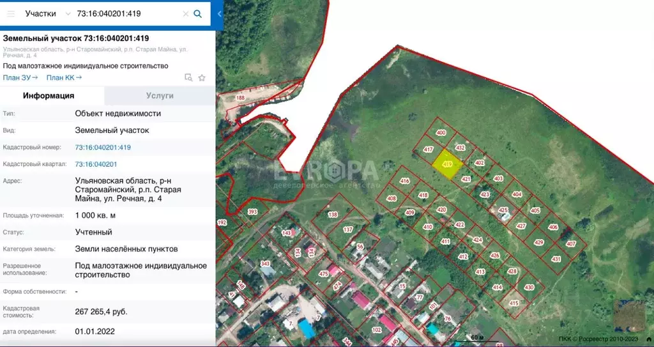Click the zoom-to-object icon beside star
654x347 pixels.
188,78
